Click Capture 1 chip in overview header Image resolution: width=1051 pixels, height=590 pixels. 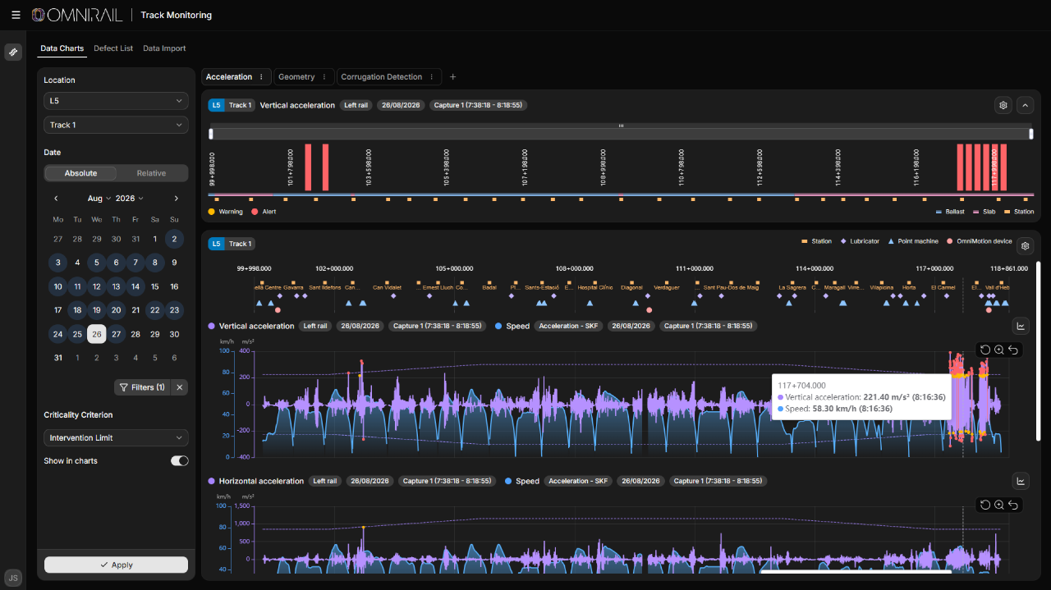coord(478,105)
